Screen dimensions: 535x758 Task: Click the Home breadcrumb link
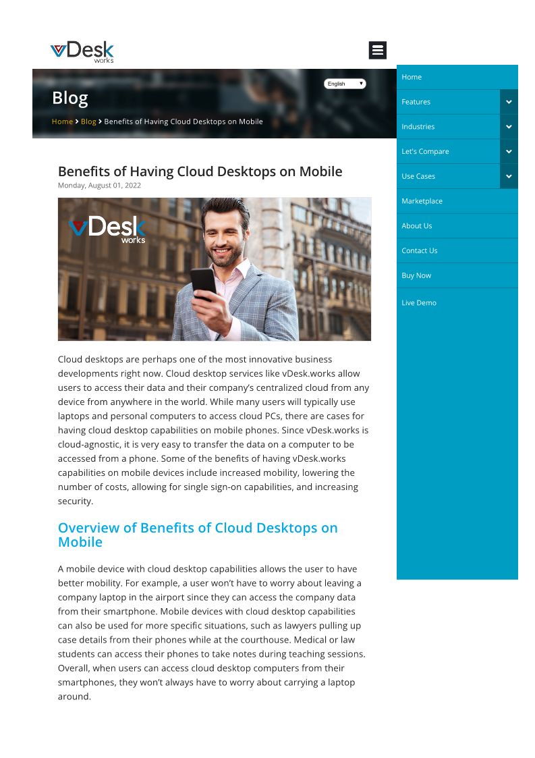click(62, 121)
